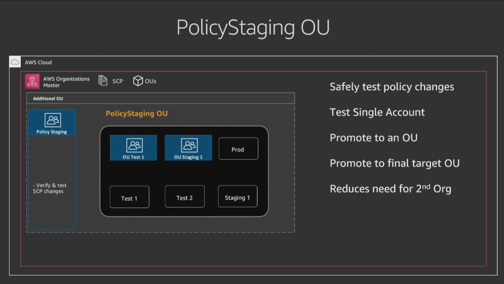Viewport: 504px width, 284px height.
Task: Select the Policy Staging users icon
Action: pyautogui.click(x=53, y=120)
